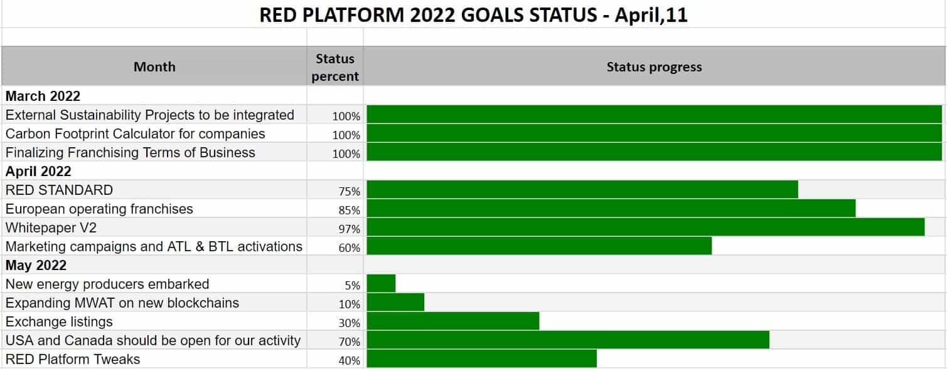Click the RED STANDARD 75% progress bar
947x369 pixels.
(x=582, y=190)
